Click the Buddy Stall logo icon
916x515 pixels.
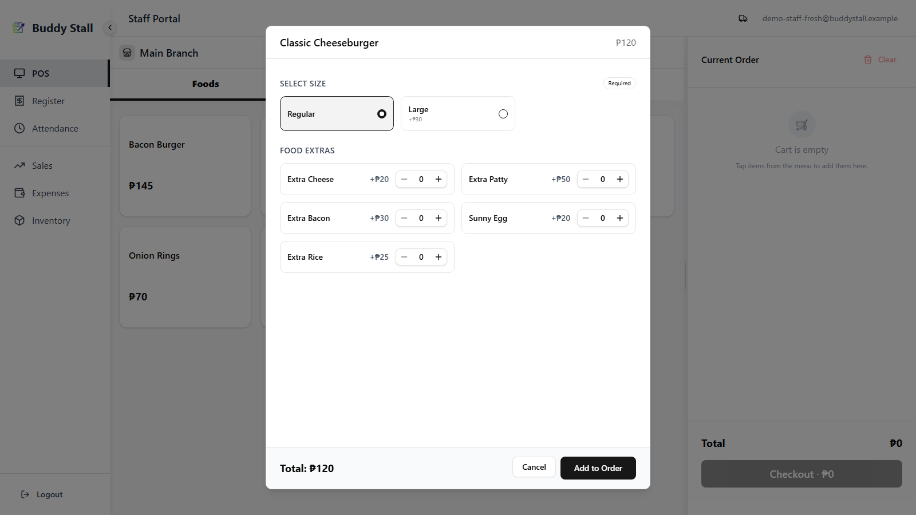19,27
